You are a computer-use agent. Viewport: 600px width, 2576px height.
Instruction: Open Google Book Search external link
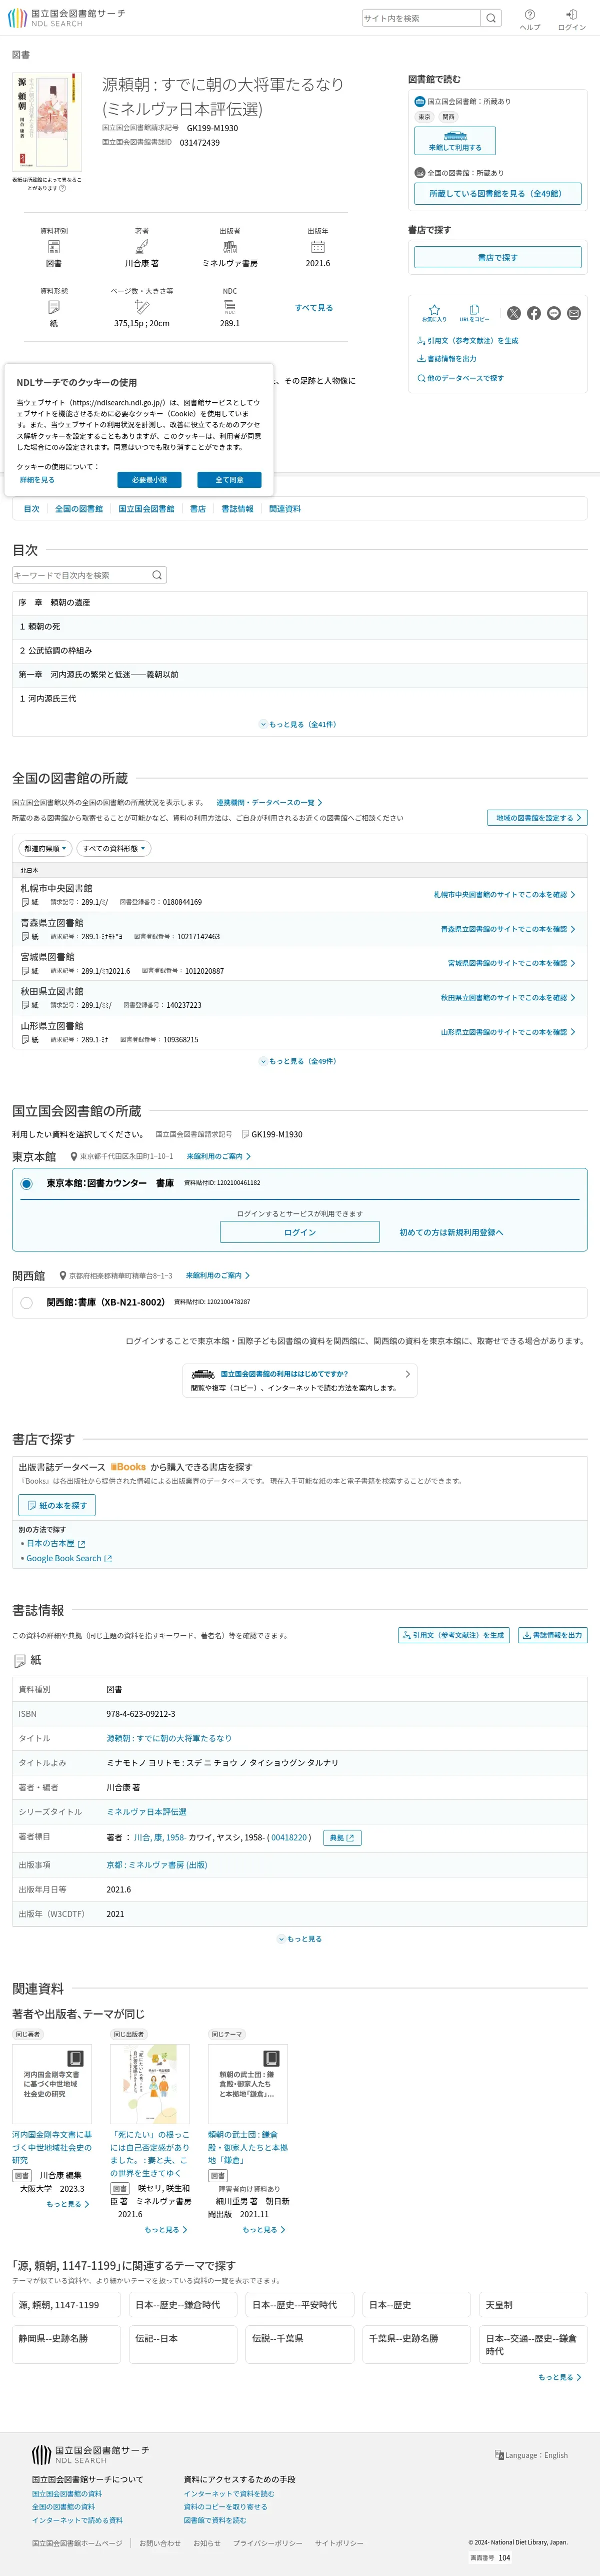click(69, 1558)
